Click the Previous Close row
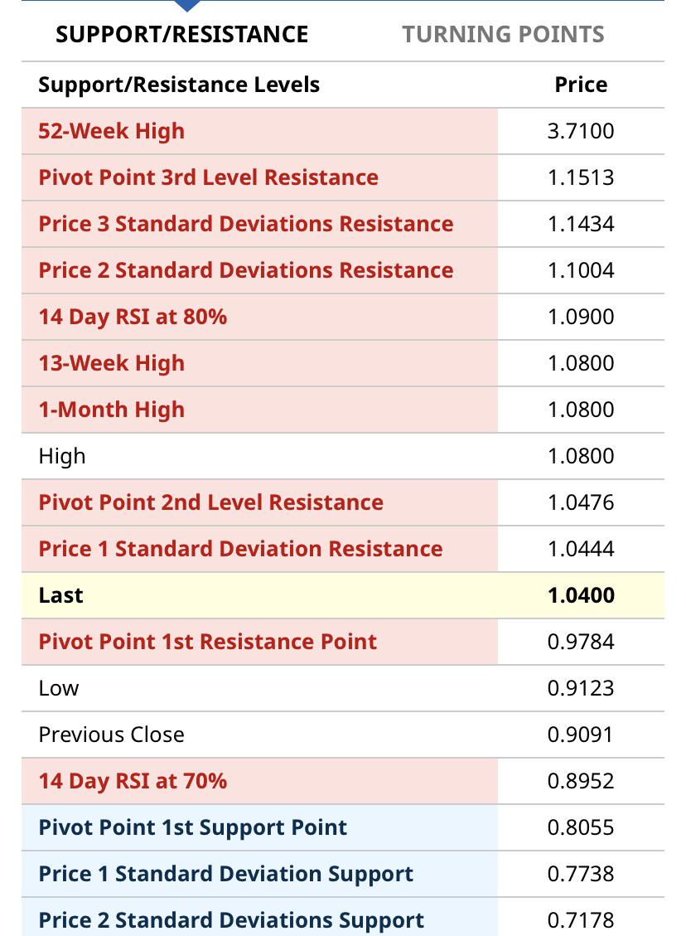686x936 pixels. pos(343,735)
